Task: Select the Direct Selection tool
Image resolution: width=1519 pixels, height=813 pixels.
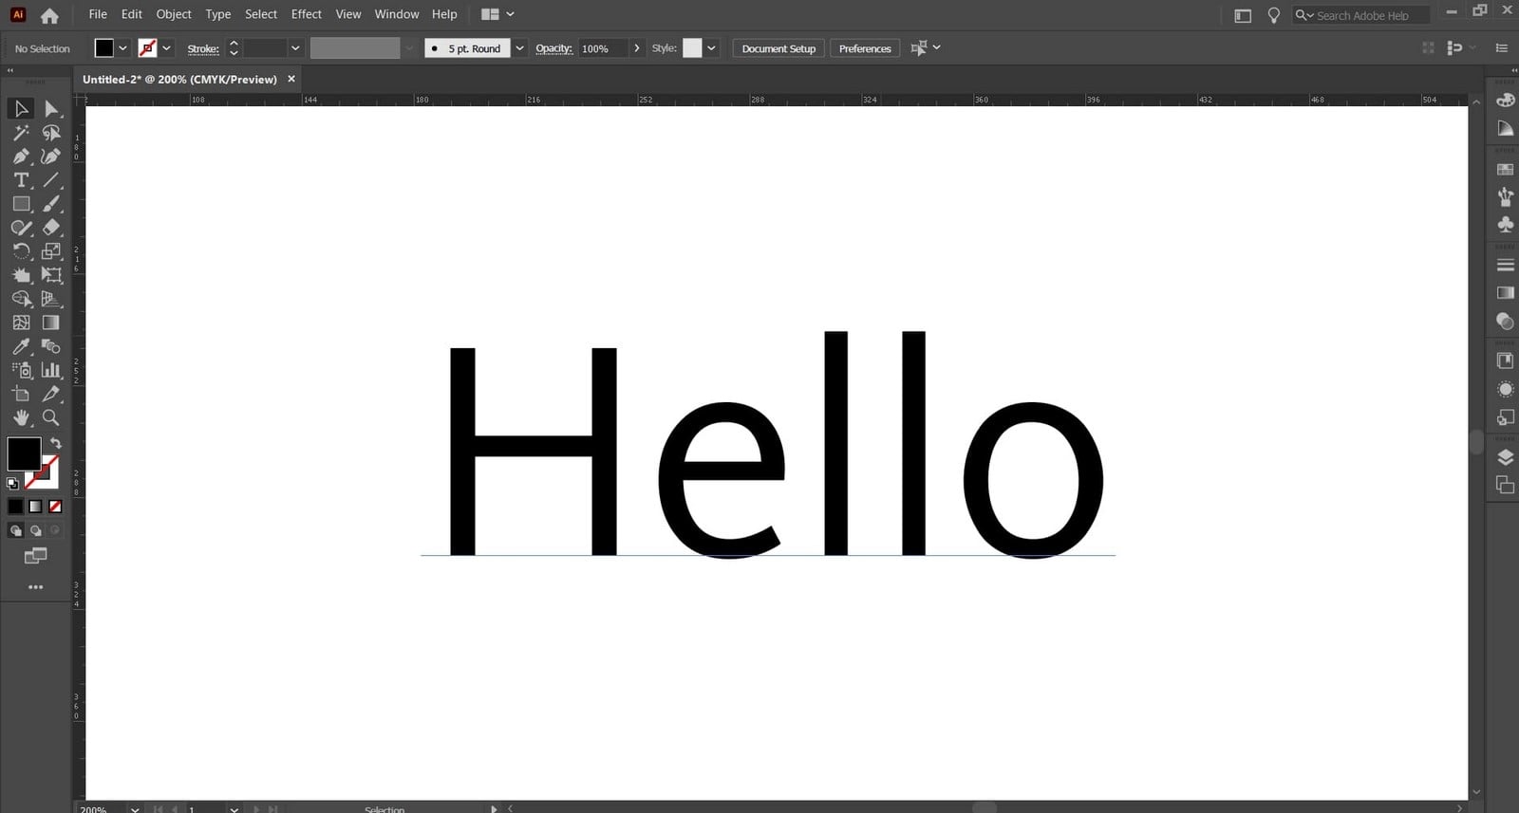Action: click(51, 109)
